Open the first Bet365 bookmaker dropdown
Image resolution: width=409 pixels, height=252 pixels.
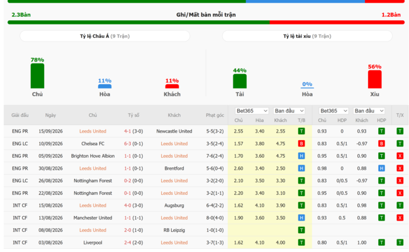click(x=252, y=111)
